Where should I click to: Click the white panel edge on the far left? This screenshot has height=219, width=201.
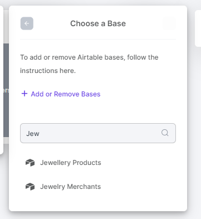pyautogui.click(x=2, y=80)
